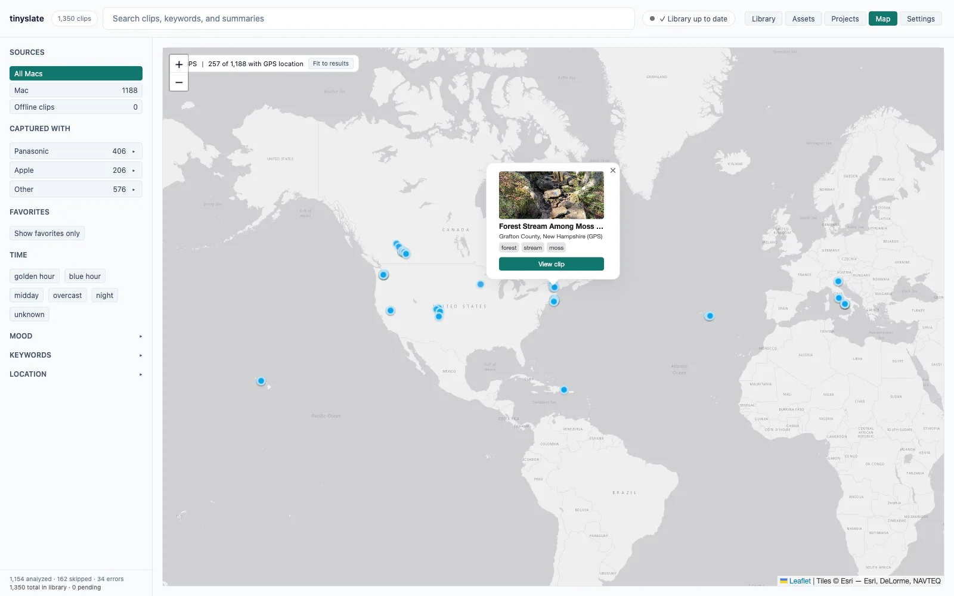Select the forest tag in popup

(x=509, y=248)
